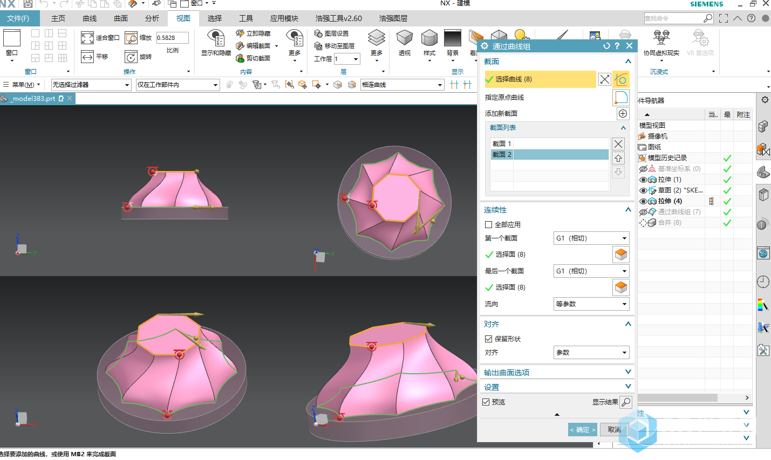Switch to the 曲面 ribbon tab

tap(121, 18)
